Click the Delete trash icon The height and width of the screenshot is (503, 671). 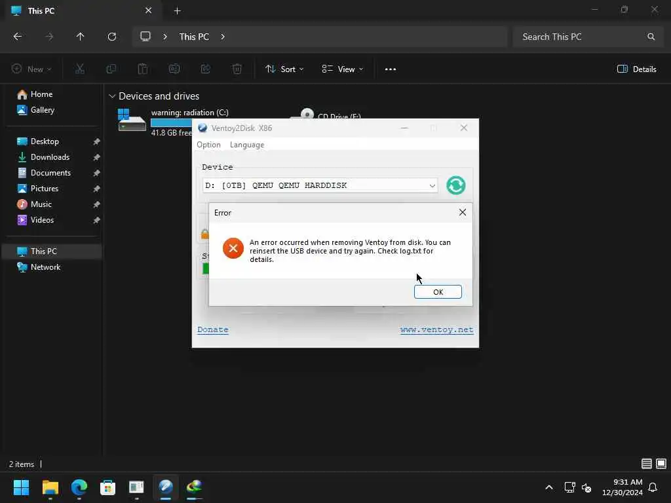pyautogui.click(x=237, y=69)
